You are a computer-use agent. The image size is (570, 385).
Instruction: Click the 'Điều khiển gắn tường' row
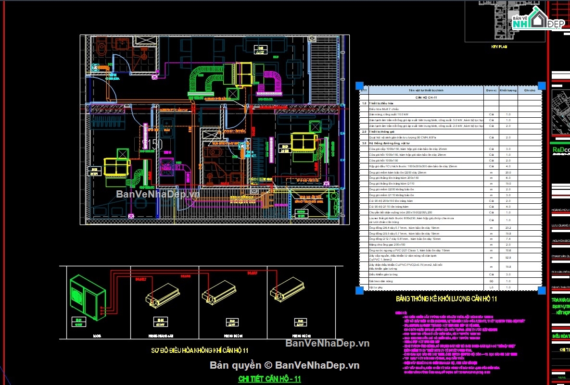pos(451,274)
